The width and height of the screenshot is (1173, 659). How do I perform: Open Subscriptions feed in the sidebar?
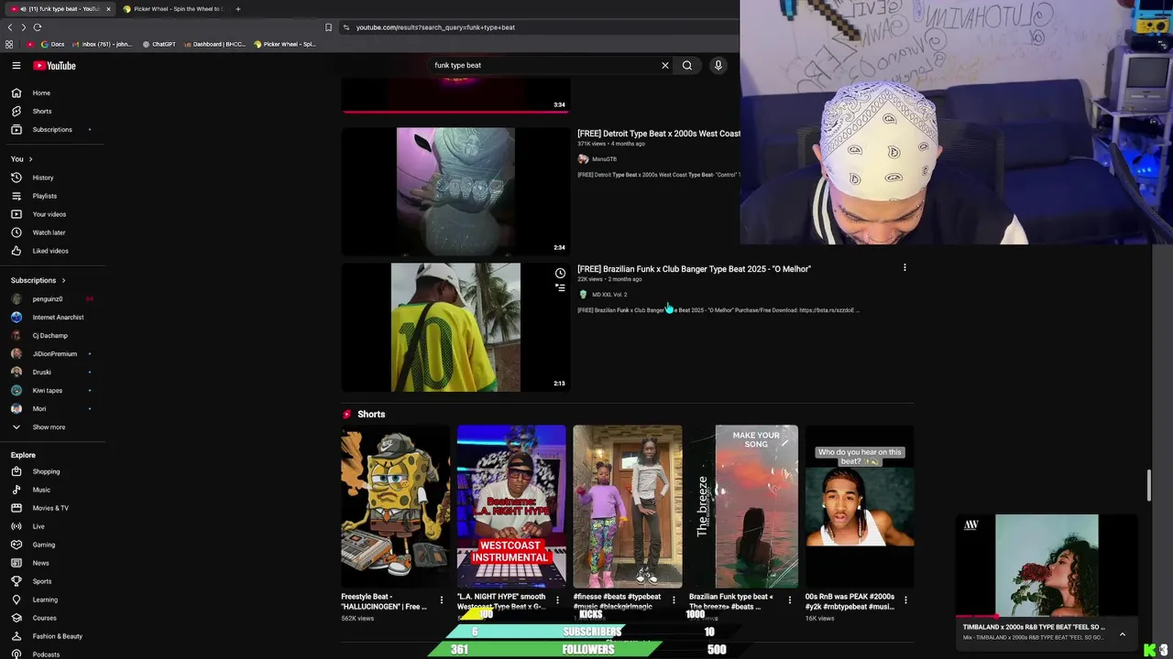point(52,129)
